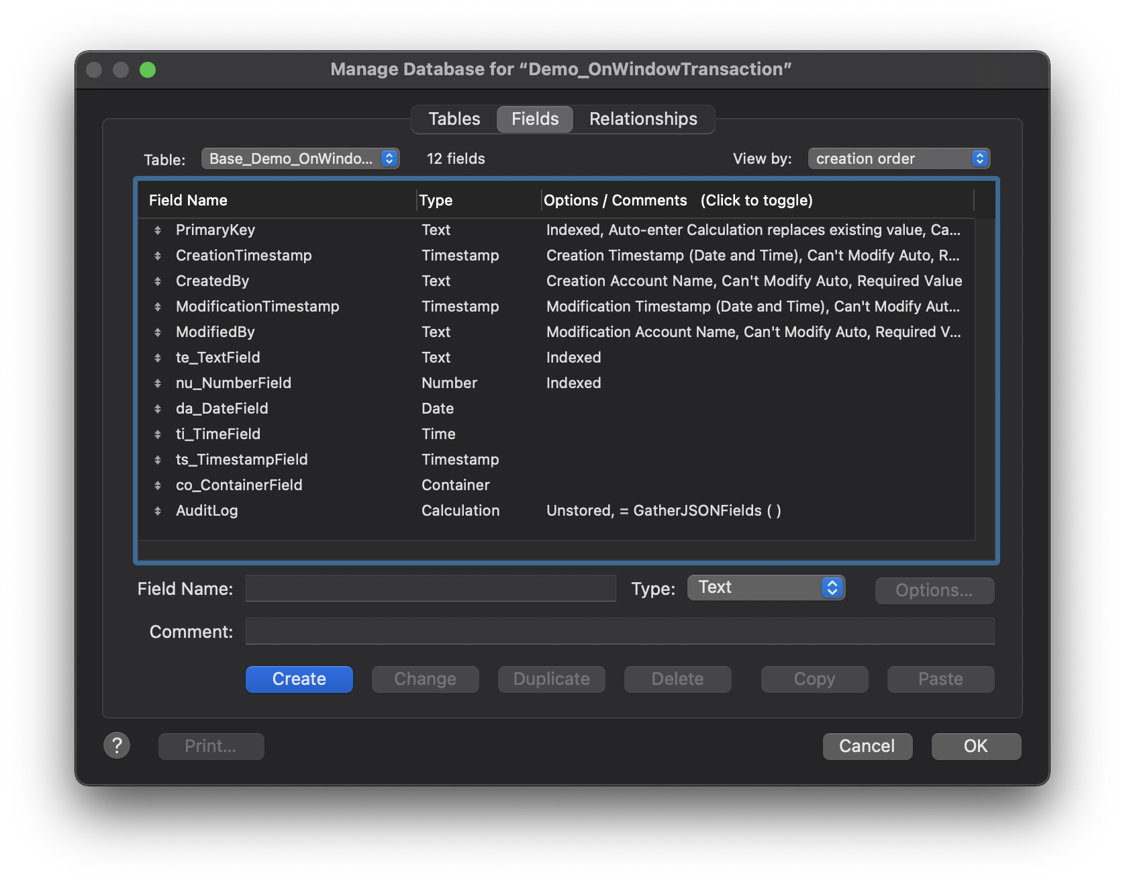The image size is (1125, 885).
Task: Click the help question mark icon
Action: 117,746
